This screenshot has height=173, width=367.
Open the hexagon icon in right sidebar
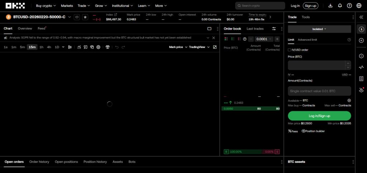[361, 56]
